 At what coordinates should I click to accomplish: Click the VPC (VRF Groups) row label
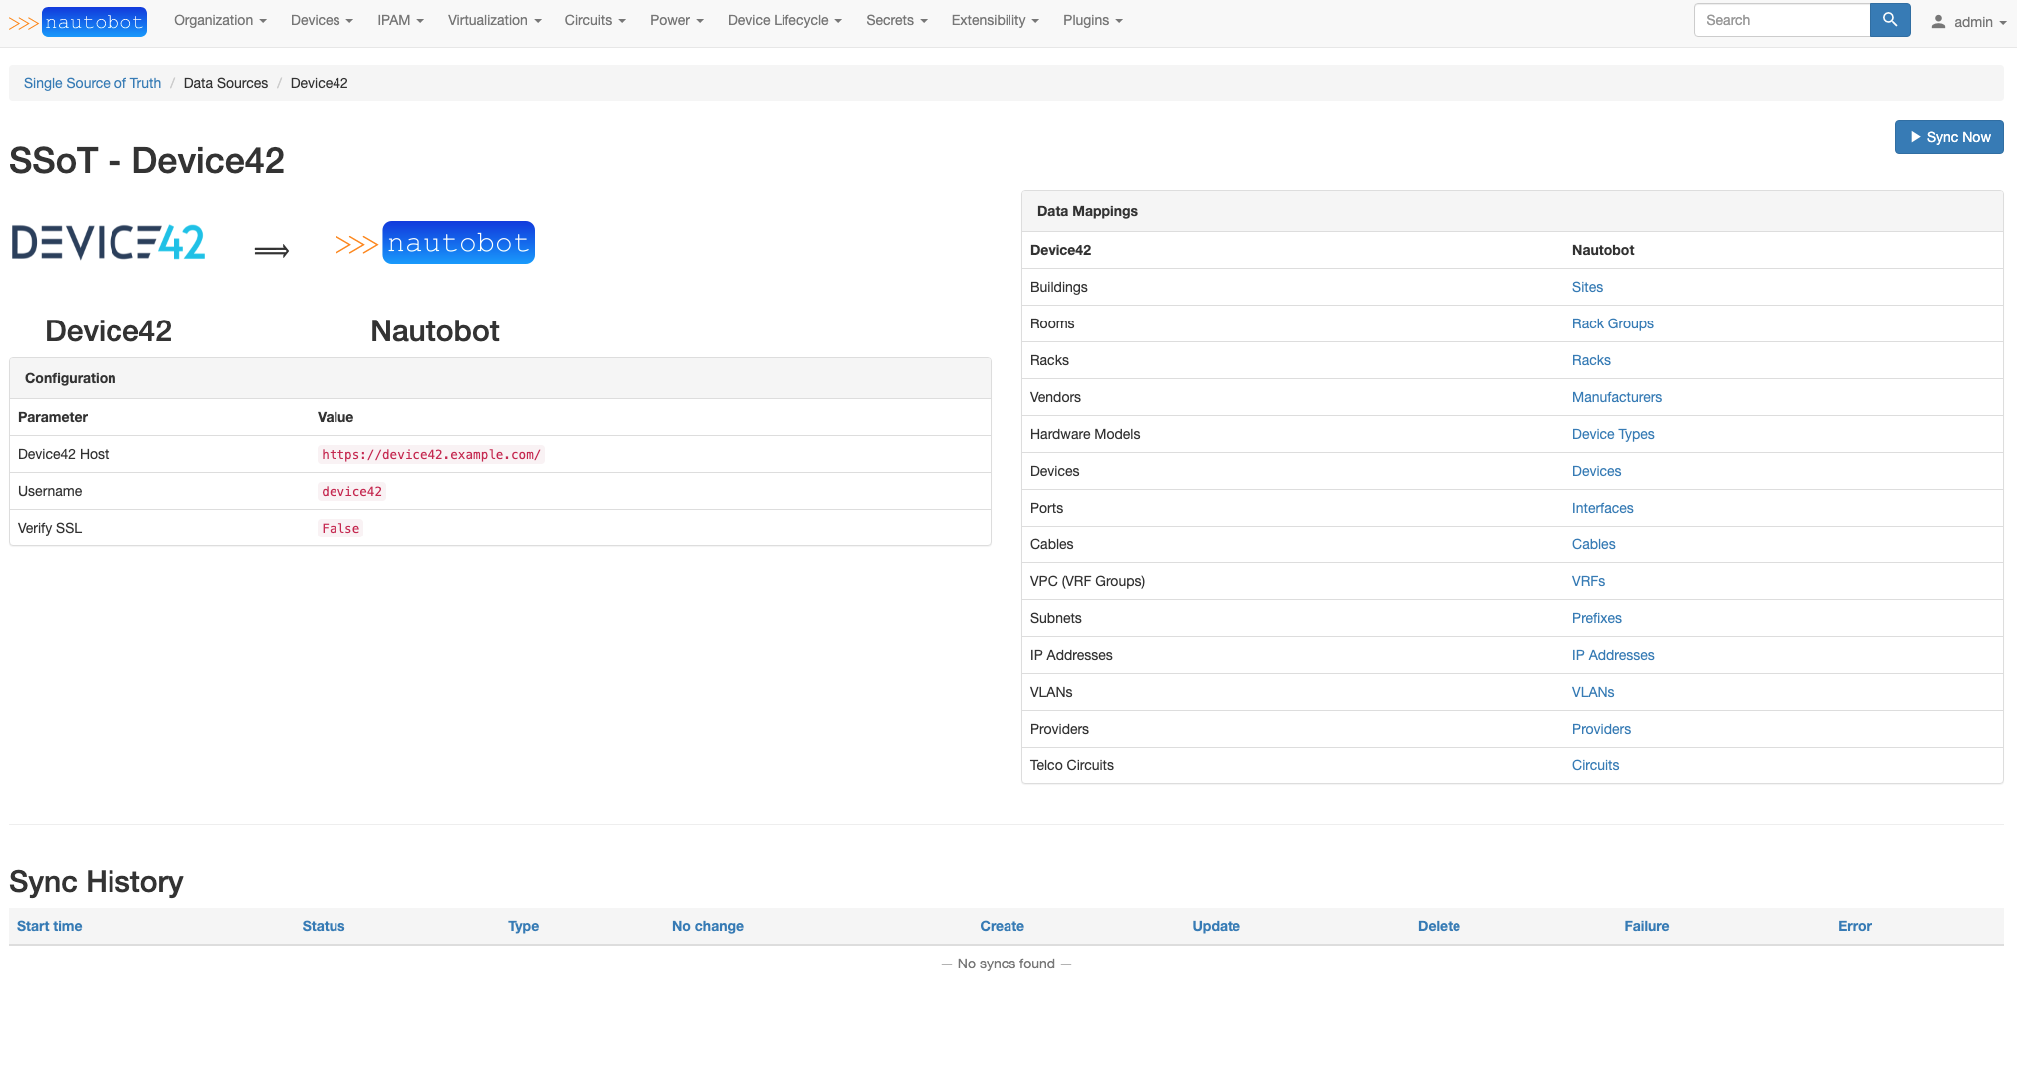(x=1087, y=581)
